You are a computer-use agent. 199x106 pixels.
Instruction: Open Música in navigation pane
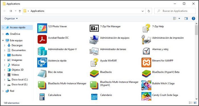[15, 65]
